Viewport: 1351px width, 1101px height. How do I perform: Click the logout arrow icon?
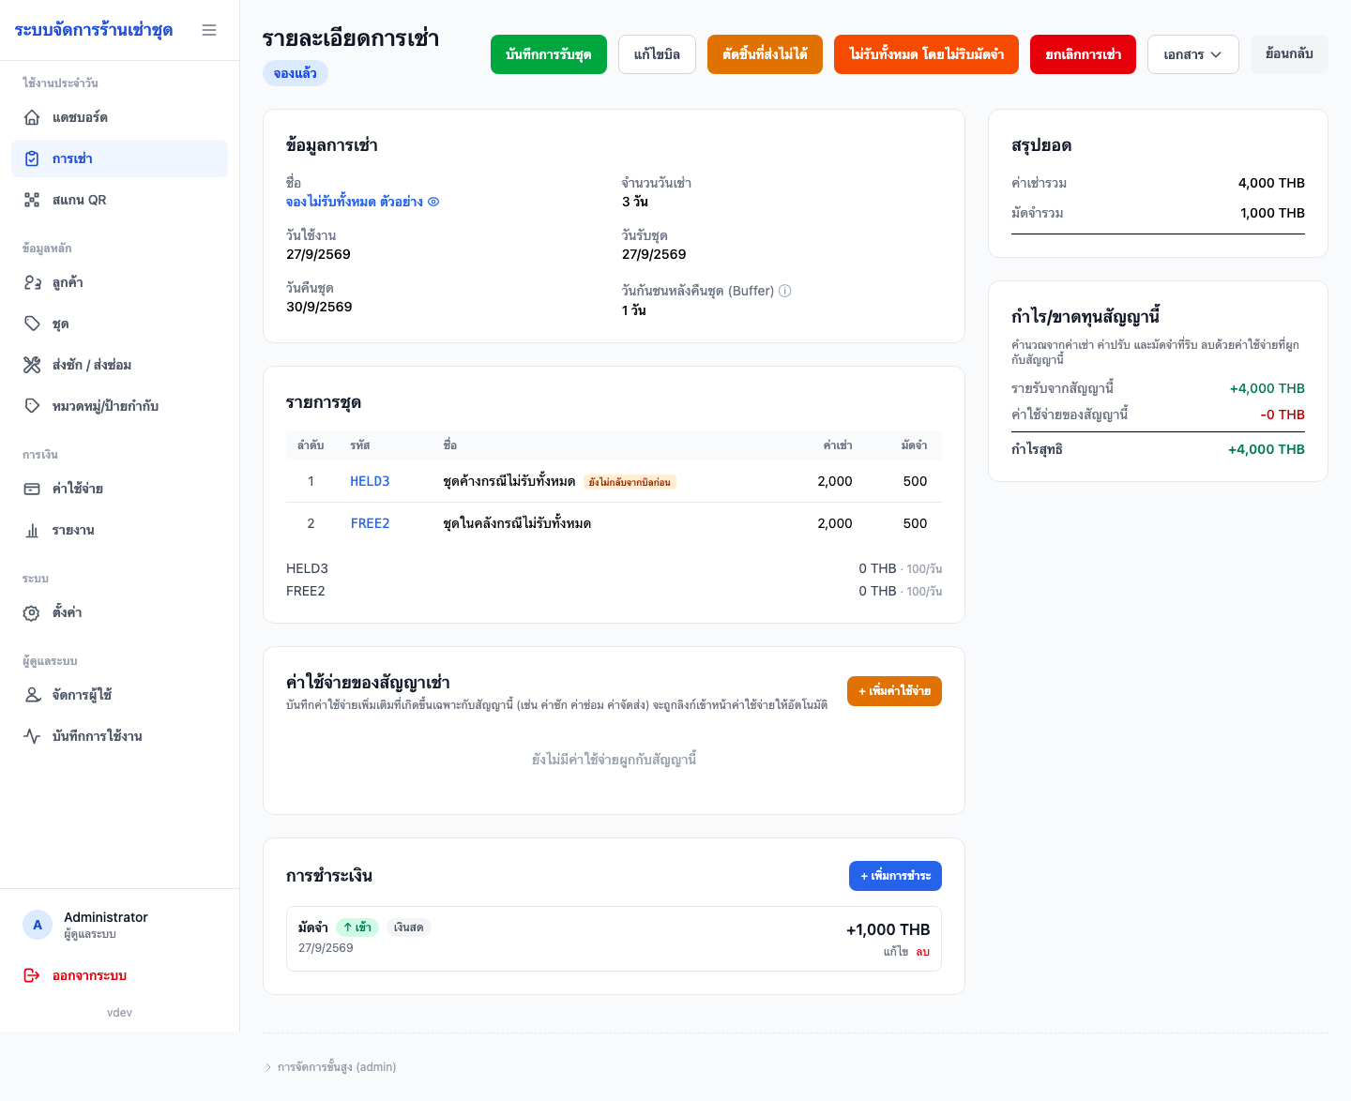click(x=32, y=975)
